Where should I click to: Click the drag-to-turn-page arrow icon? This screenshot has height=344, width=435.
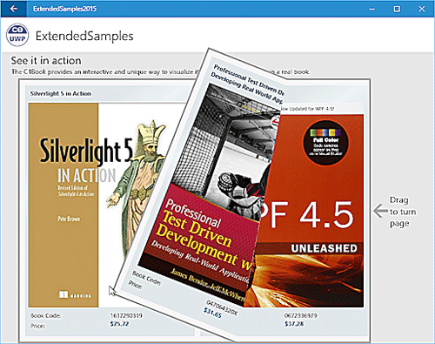pyautogui.click(x=380, y=211)
